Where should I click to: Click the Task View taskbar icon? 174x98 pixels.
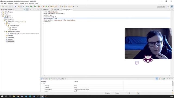(10, 96)
